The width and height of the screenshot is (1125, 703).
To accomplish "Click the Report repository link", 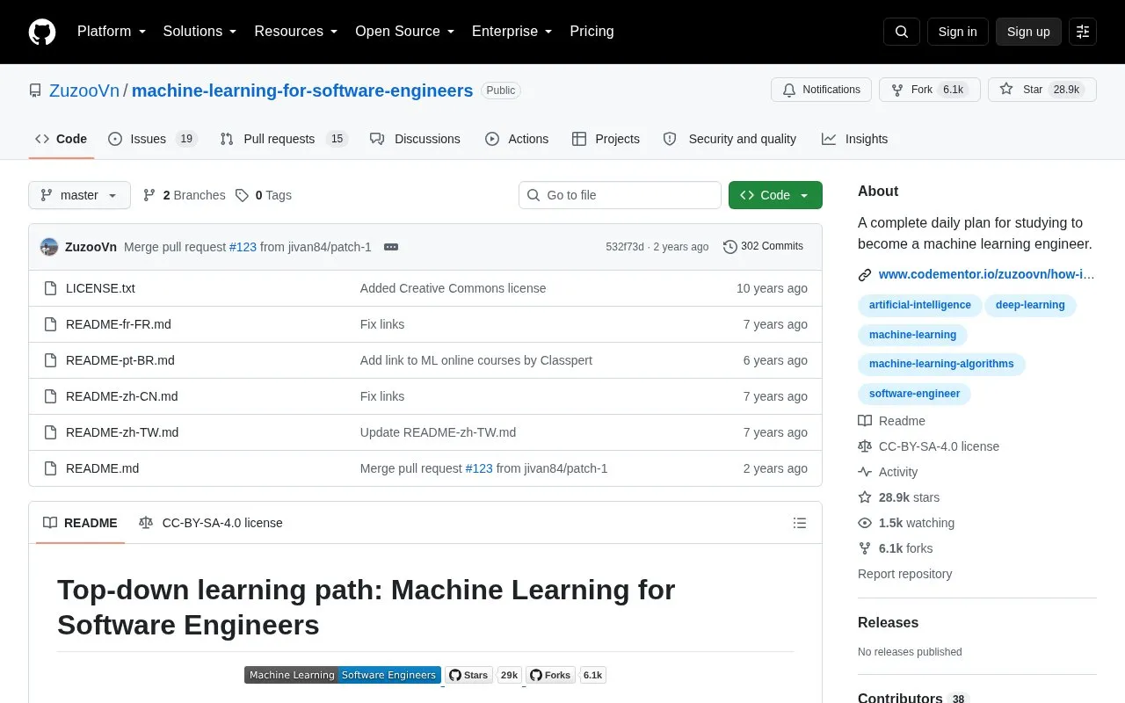I will click(904, 574).
